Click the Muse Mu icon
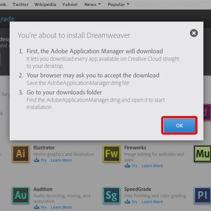The height and width of the screenshot is (211, 211). coord(203,154)
